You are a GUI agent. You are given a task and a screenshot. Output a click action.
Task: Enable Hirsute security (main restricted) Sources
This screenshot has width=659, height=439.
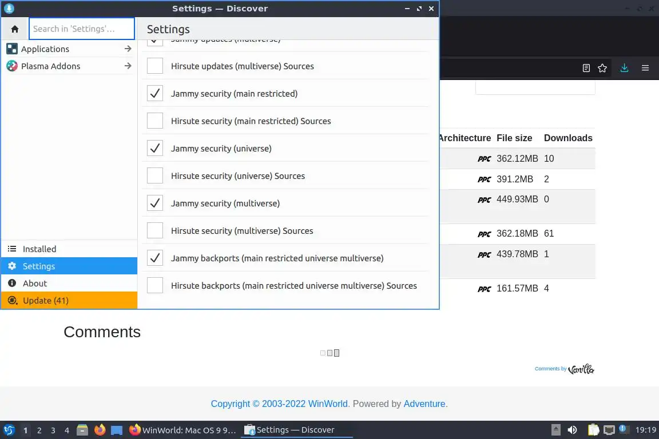pos(155,121)
